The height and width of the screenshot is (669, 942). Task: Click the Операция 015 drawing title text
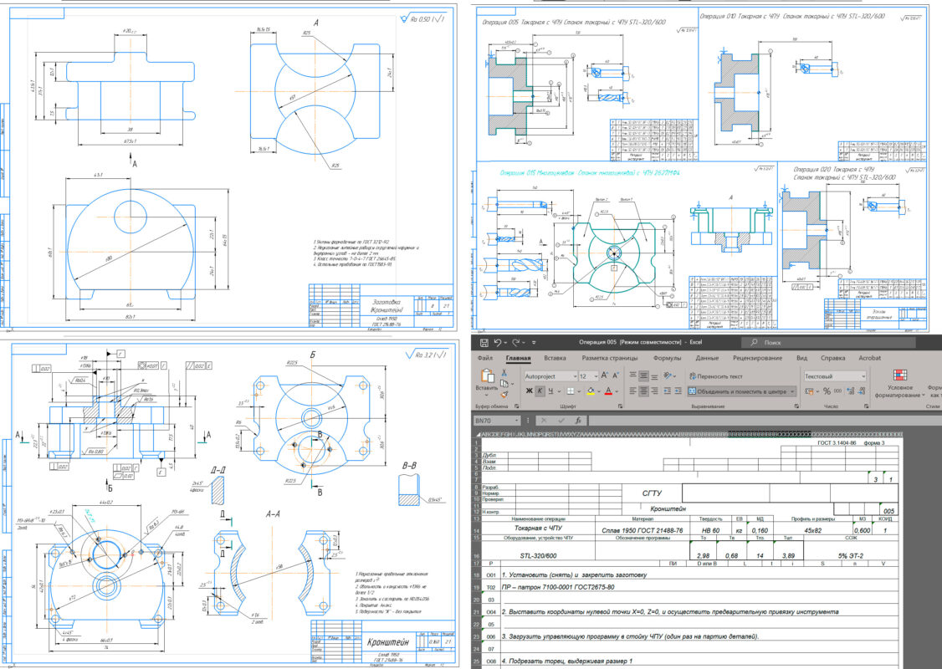click(590, 172)
